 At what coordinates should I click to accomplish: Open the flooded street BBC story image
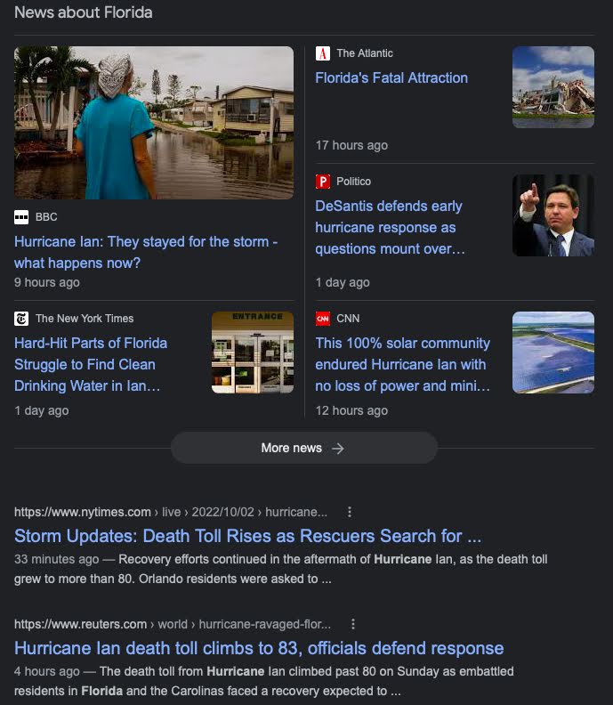click(x=154, y=123)
